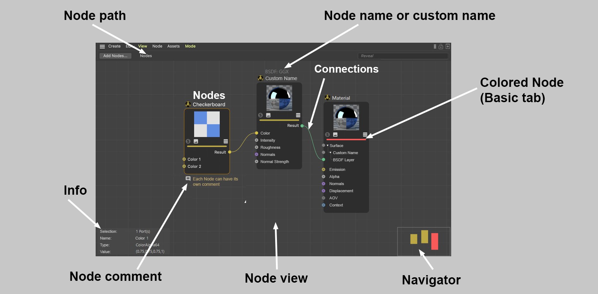
Task: Click the Alpha input port
Action: 324,177
